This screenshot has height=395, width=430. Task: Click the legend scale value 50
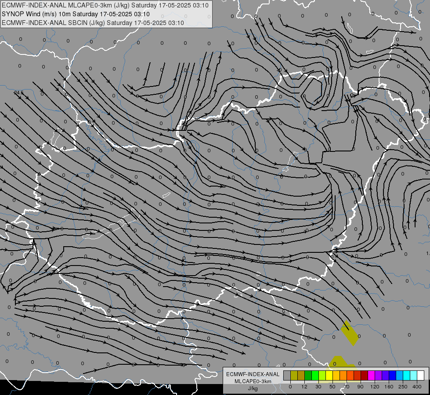[332, 387]
